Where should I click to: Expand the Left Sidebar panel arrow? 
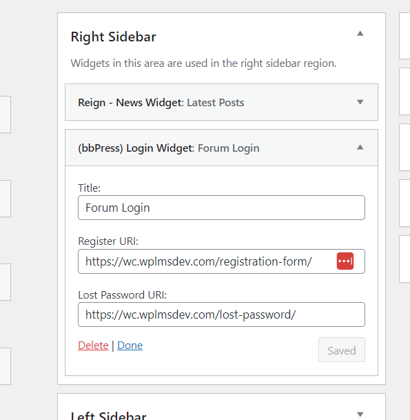pos(360,414)
